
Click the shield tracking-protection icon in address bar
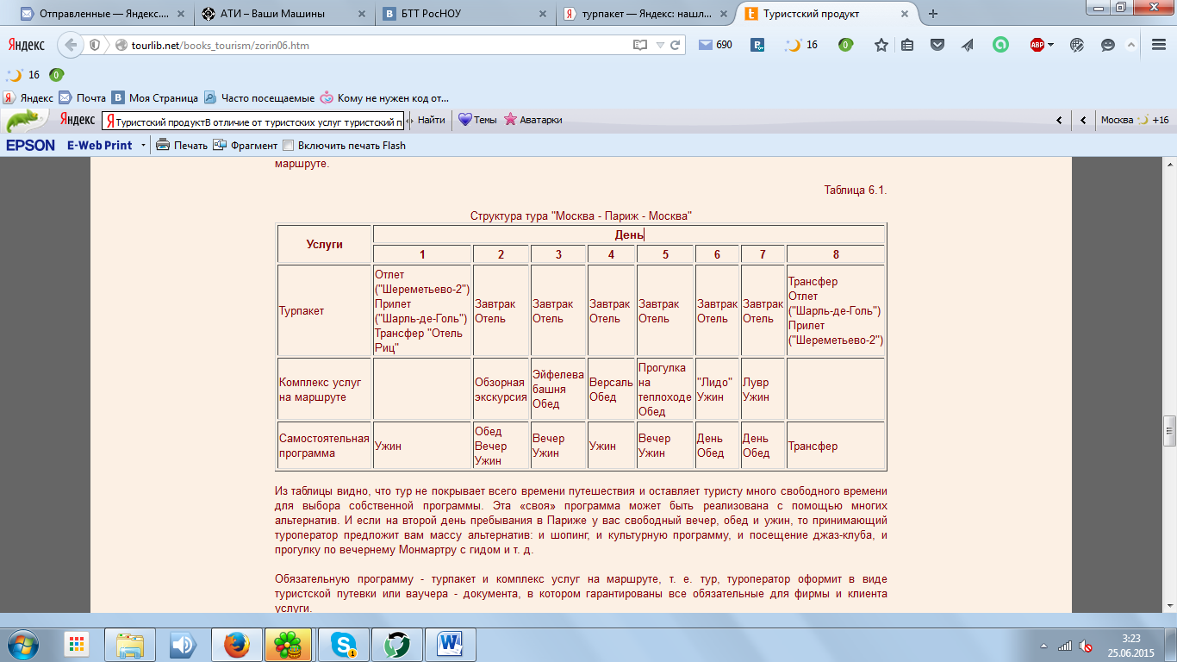tap(95, 45)
